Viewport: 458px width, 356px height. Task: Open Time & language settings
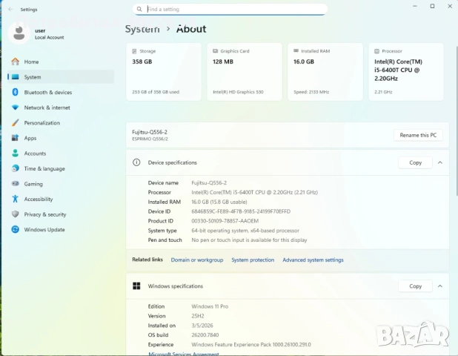[44, 168]
